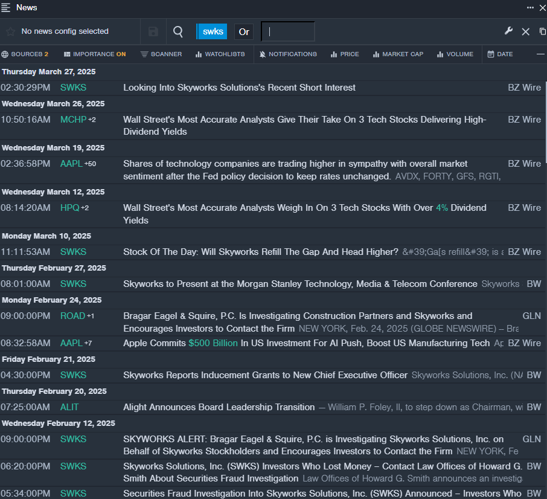Toggle Importance ON filter
The image size is (547, 499).
tap(95, 54)
